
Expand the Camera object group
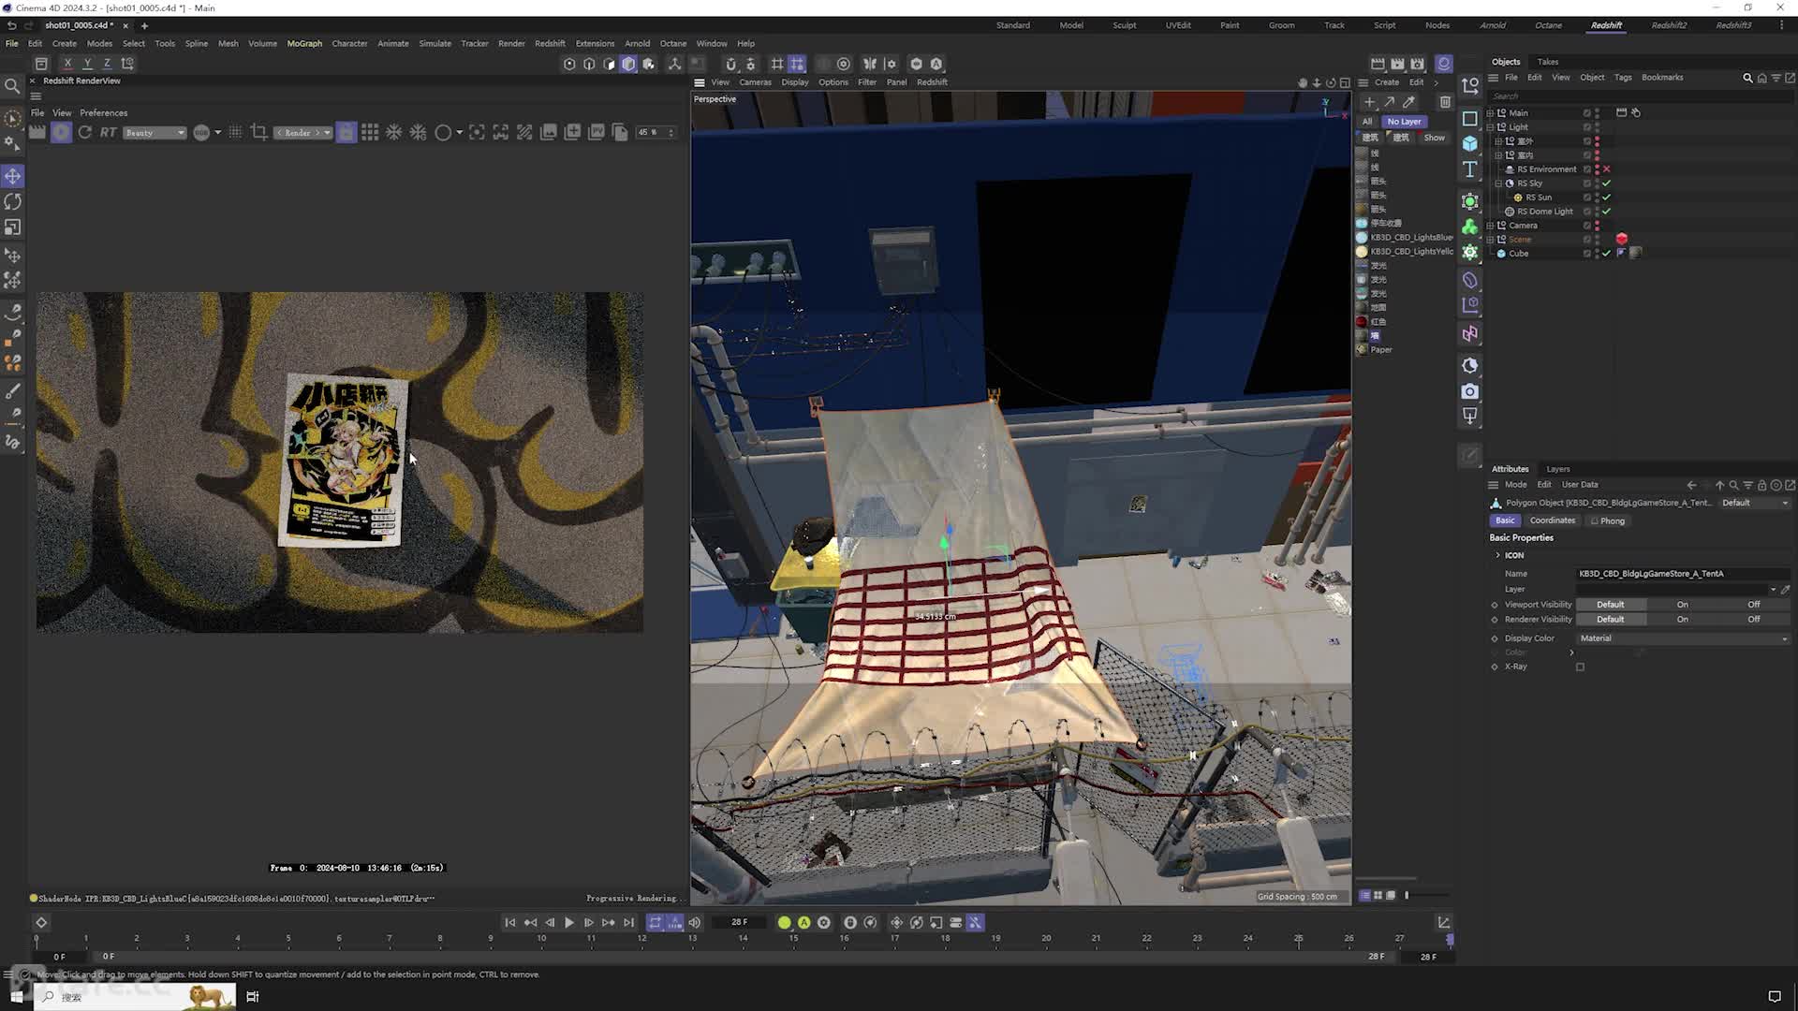pos(1490,226)
